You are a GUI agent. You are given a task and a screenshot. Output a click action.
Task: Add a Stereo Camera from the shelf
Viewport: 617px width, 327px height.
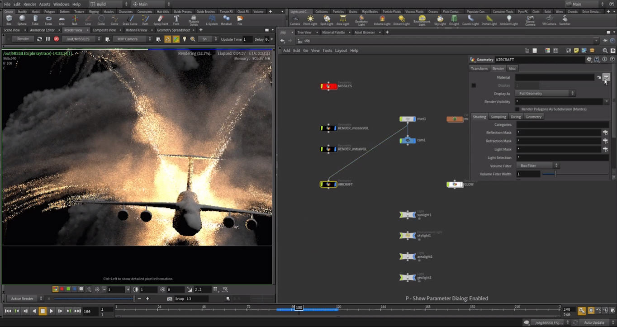point(530,20)
